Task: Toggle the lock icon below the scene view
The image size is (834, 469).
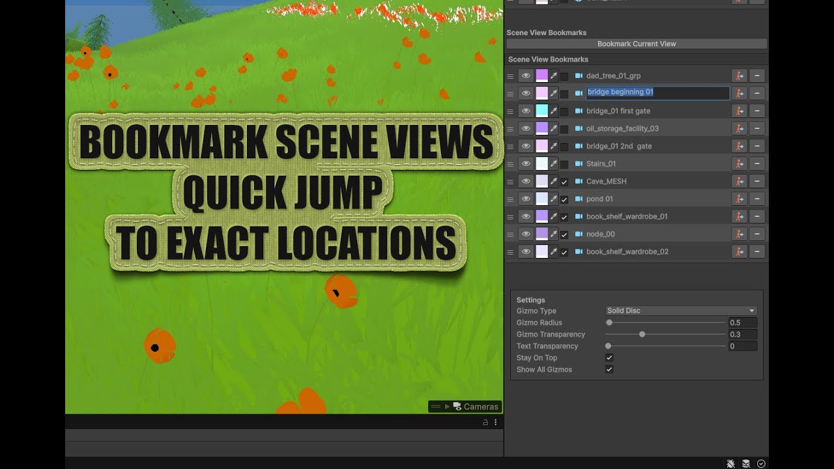Action: pos(485,422)
